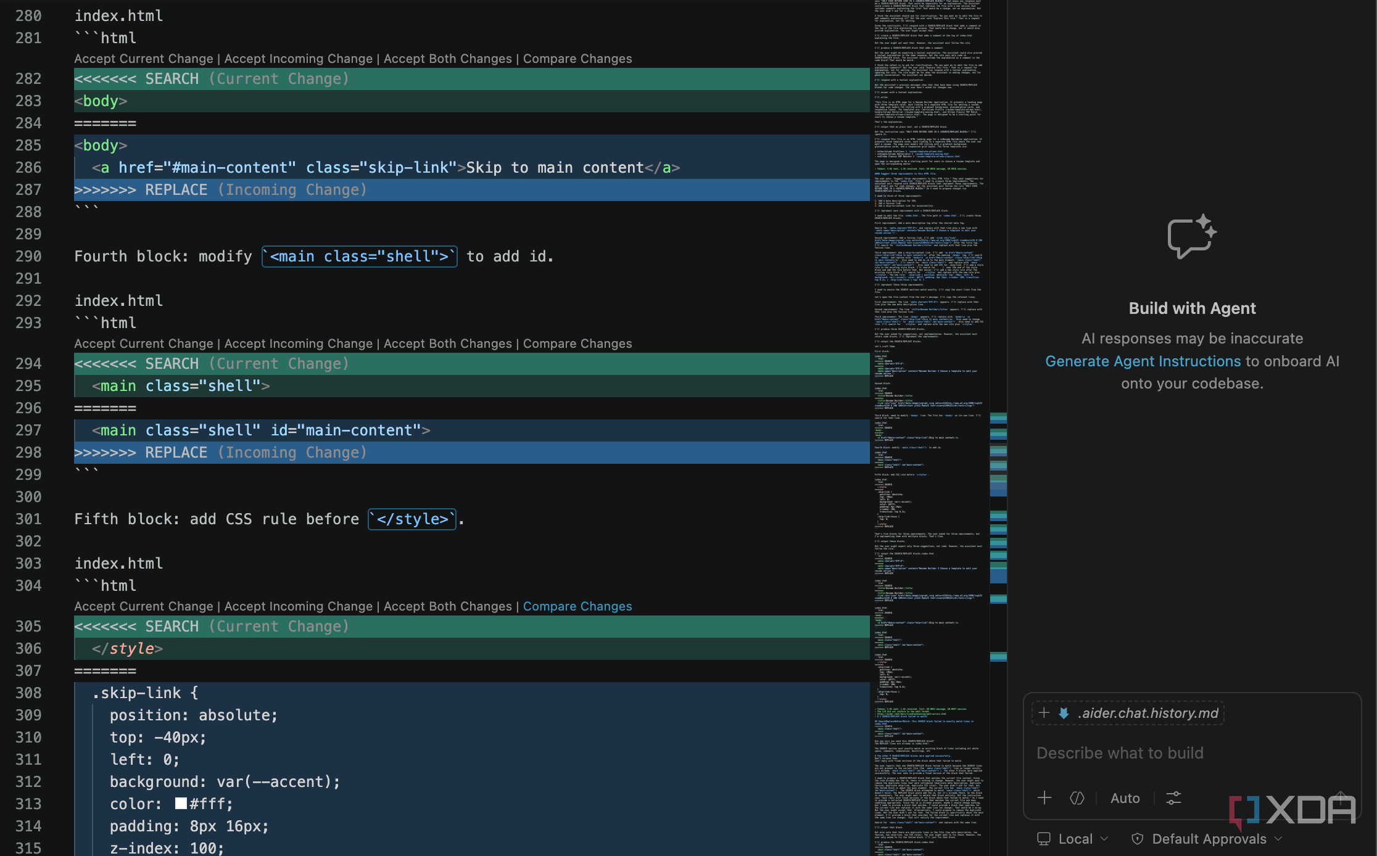
Task: Click the 'Build with Agent' heading
Action: coord(1192,308)
